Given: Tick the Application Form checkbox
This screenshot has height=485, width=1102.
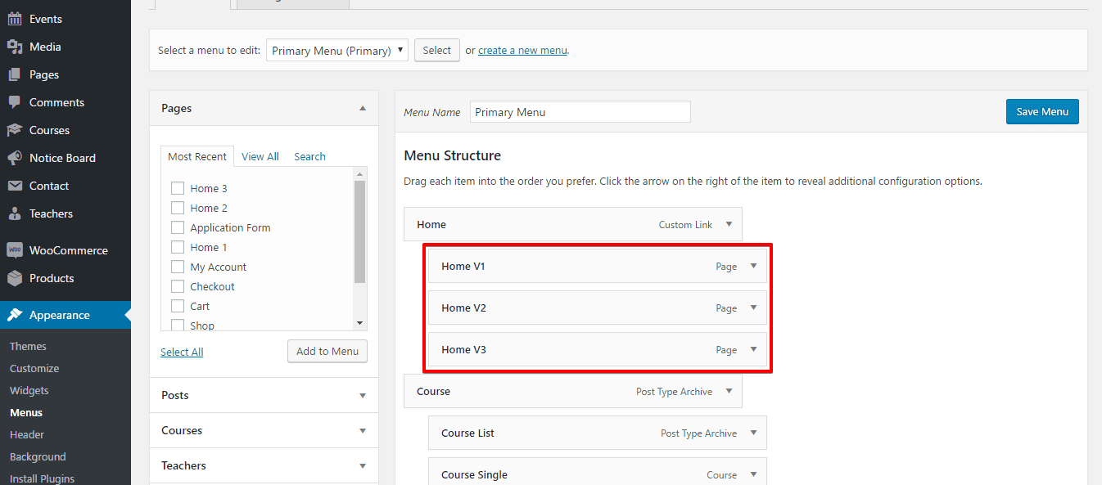Looking at the screenshot, I should point(178,227).
